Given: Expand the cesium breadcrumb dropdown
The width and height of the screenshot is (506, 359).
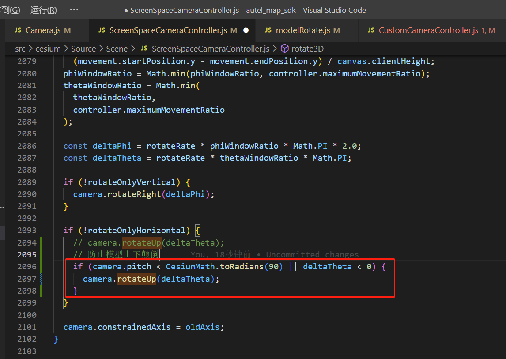Looking at the screenshot, I should click(48, 49).
